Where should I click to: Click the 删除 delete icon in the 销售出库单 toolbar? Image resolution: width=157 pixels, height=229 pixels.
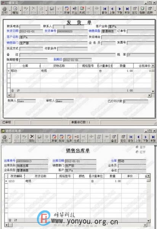32,138
